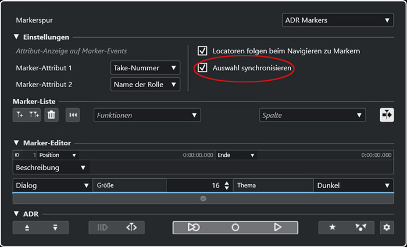407x247 pixels.
Task: Start ADR Review with the play triangle
Action: point(277,228)
